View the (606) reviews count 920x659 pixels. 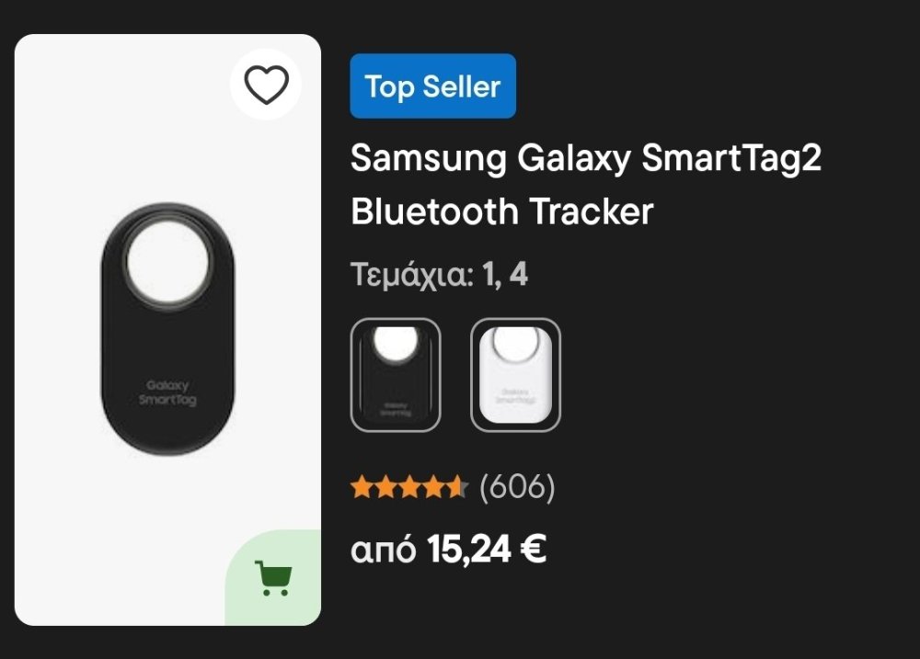tap(517, 487)
